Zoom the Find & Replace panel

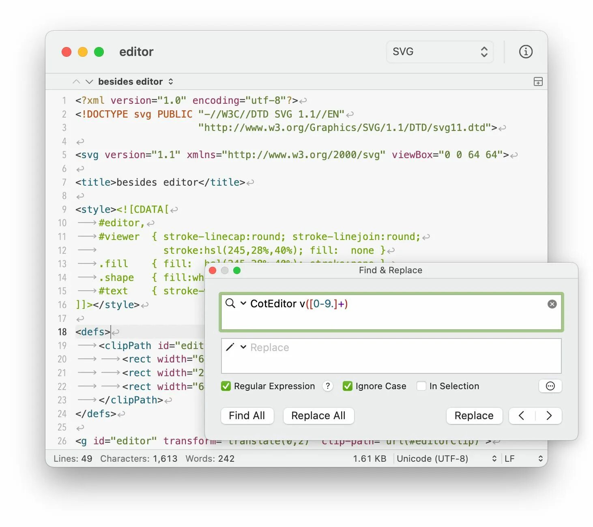pos(237,270)
